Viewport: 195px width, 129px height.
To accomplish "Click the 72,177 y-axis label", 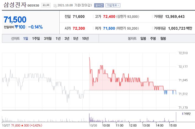I will [x=183, y=67].
